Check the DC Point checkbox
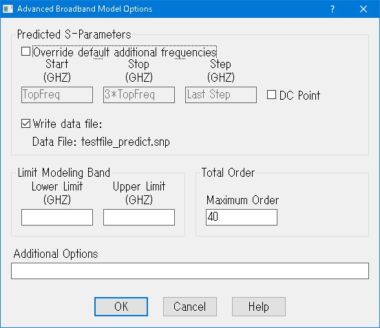The height and width of the screenshot is (328, 380). (271, 95)
